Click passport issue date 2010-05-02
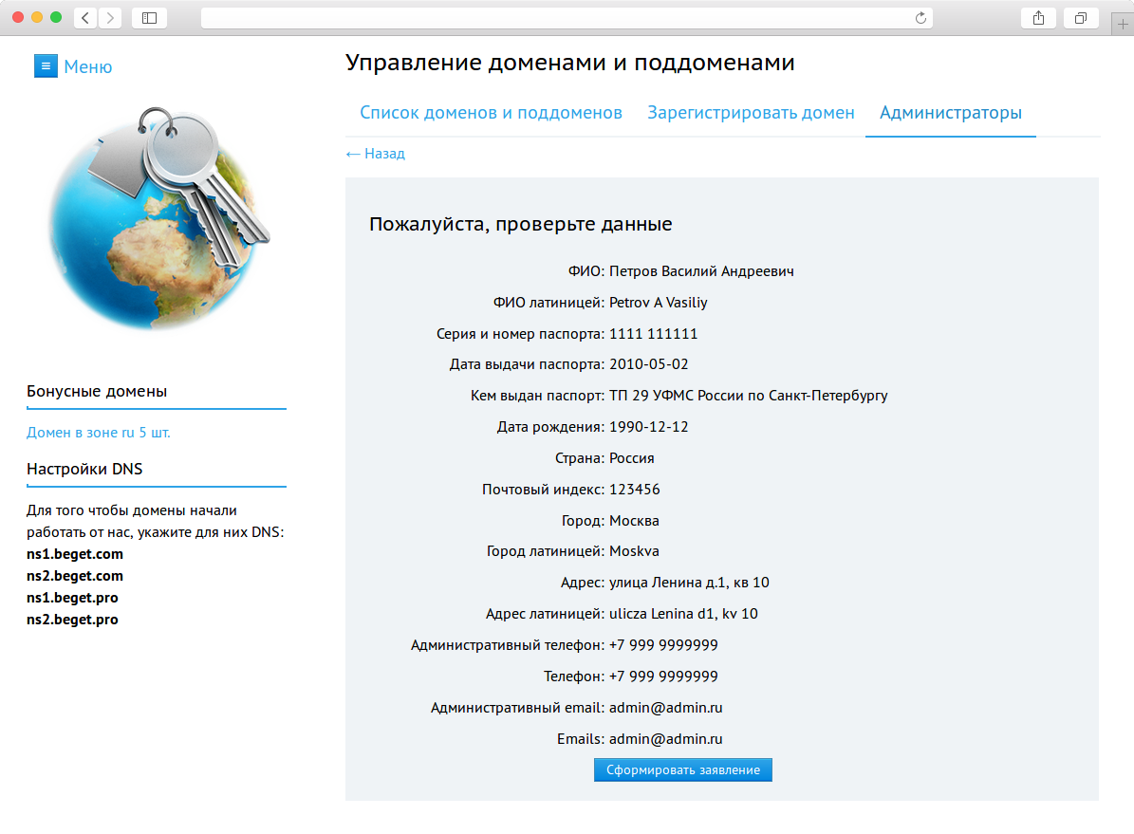Viewport: 1134px width, 834px height. tap(649, 364)
